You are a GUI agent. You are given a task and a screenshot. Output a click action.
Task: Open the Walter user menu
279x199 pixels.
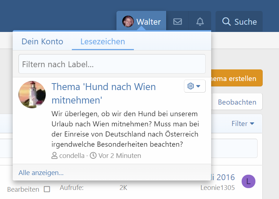coord(141,21)
